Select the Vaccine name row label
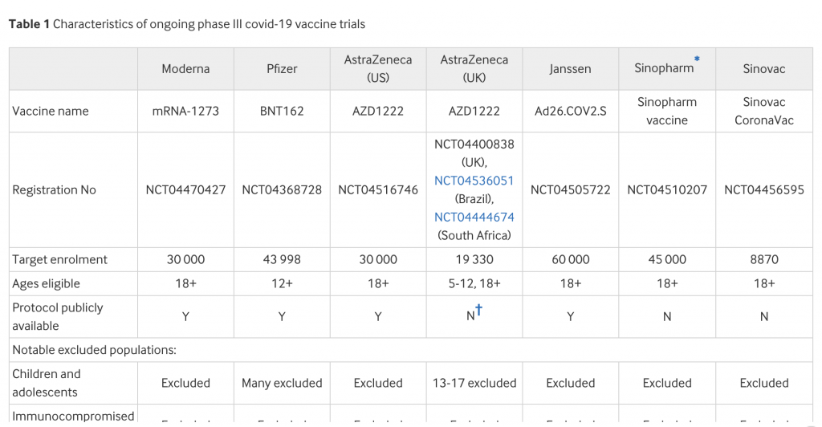Viewport: 822px width, 427px height. [x=51, y=111]
